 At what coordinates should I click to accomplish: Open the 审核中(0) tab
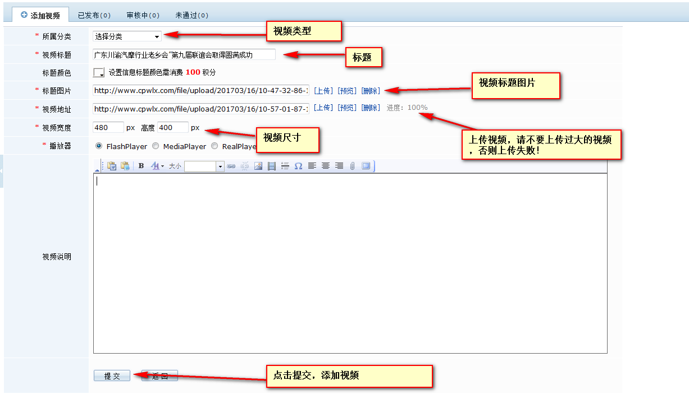tap(143, 15)
